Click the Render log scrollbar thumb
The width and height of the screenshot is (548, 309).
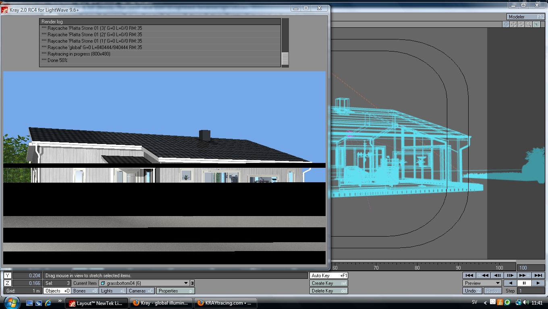[x=285, y=59]
